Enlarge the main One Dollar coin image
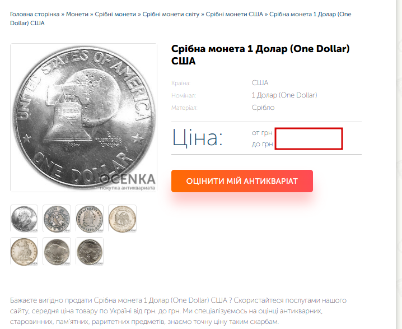Viewport: 402px width, 329px height. [x=83, y=118]
